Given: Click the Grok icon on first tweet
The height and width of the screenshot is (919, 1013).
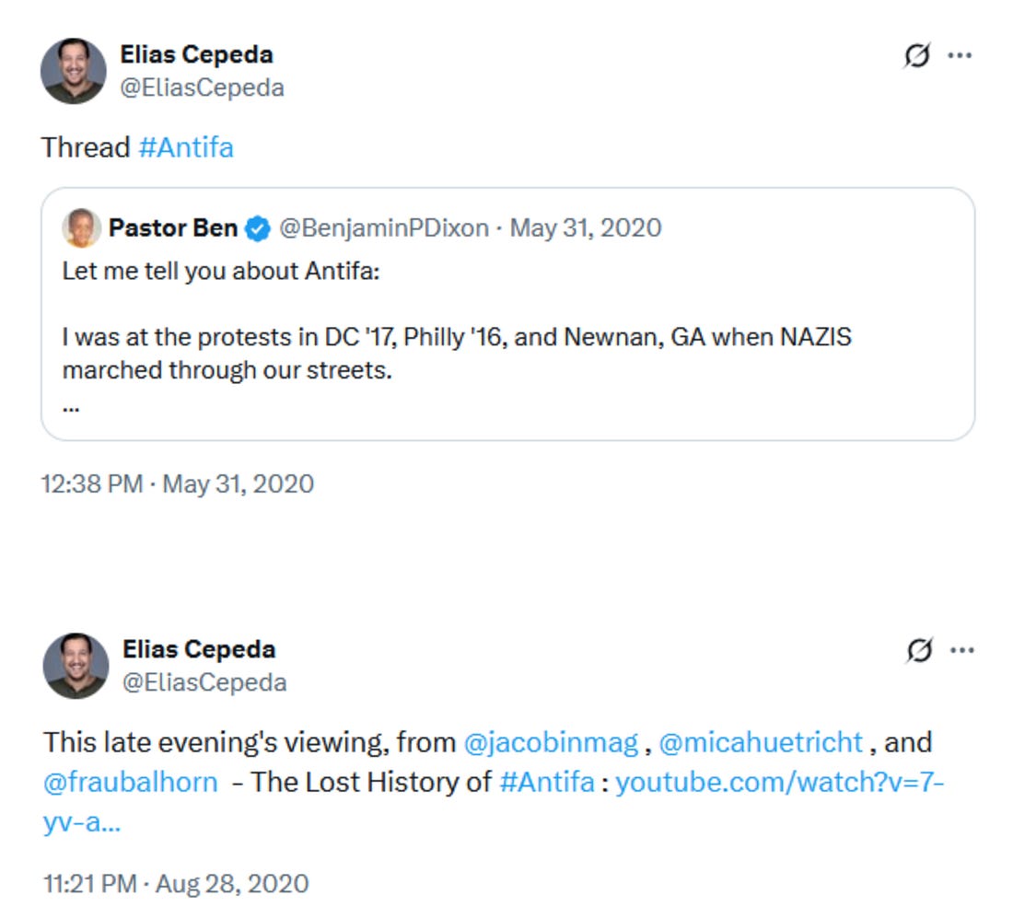Looking at the screenshot, I should tap(916, 57).
